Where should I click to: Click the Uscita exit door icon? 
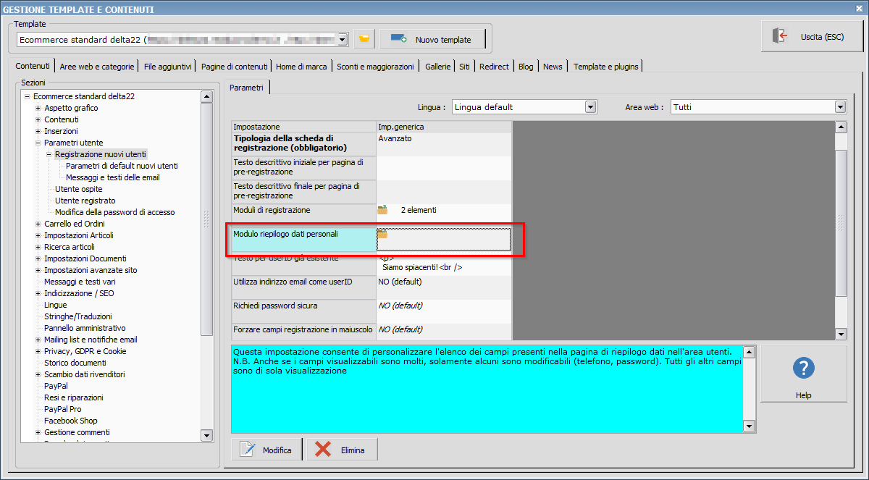(x=781, y=36)
